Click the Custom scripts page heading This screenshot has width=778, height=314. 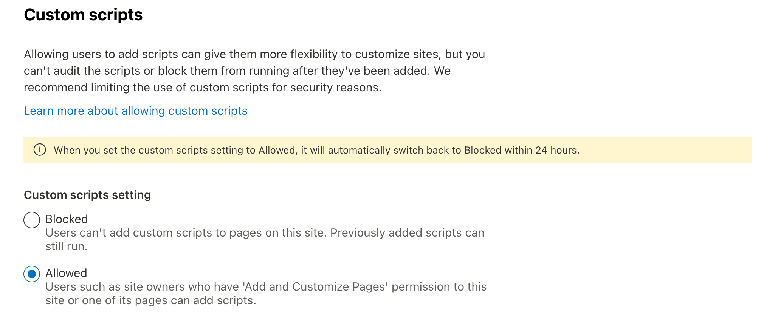[83, 15]
